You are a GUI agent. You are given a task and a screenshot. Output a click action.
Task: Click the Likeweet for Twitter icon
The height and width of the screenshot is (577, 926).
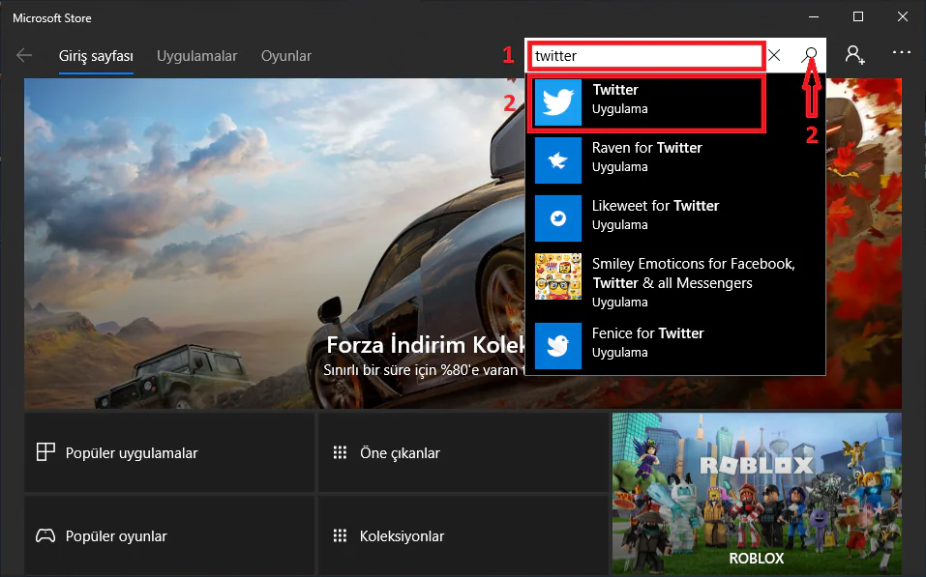click(558, 218)
